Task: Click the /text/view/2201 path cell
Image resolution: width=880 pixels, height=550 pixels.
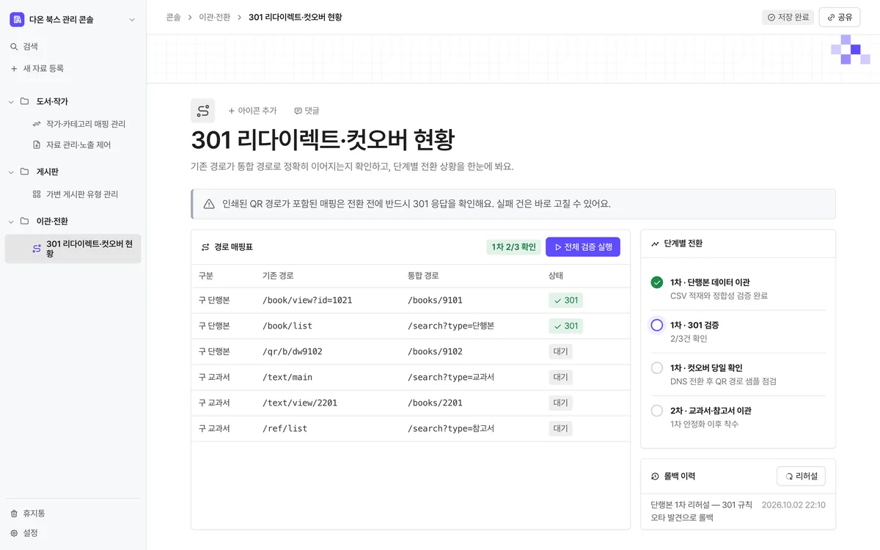Action: (x=300, y=403)
